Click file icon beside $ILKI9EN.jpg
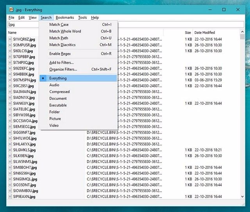250x212 pixels. [x=10, y=156]
